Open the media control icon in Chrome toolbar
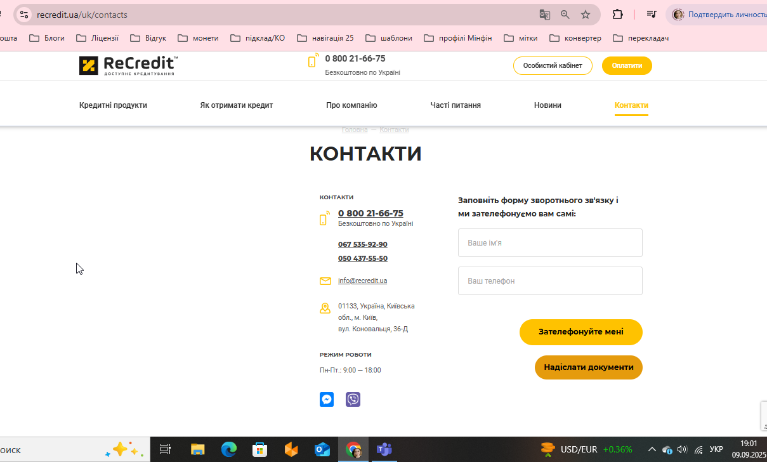The width and height of the screenshot is (767, 462). click(651, 15)
